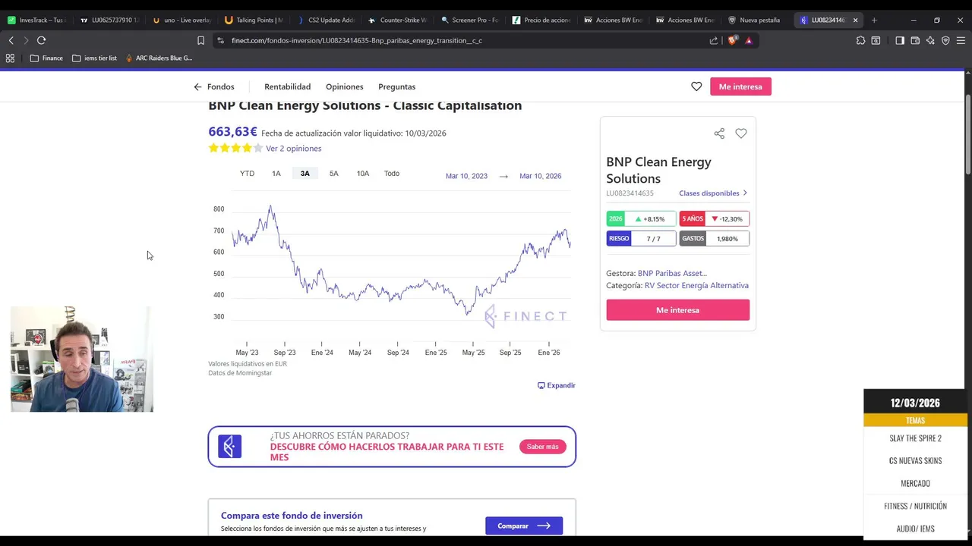Click Me interesa on the fund card
The width and height of the screenshot is (972, 546).
click(x=677, y=310)
